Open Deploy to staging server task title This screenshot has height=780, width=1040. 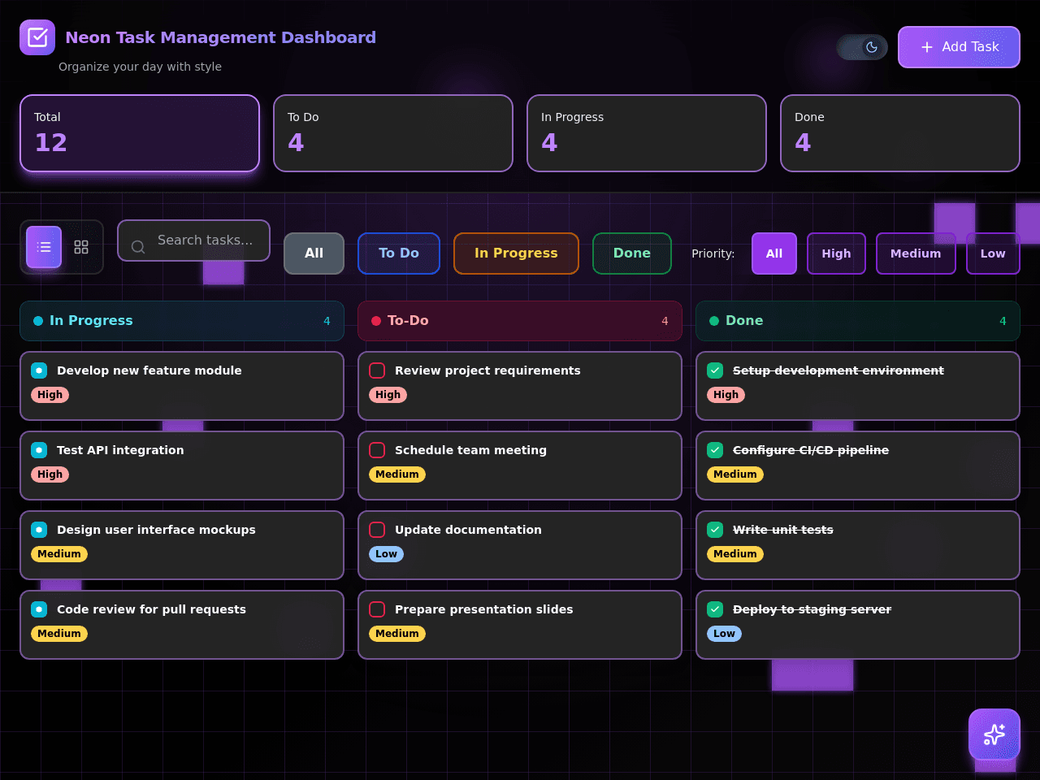point(812,609)
